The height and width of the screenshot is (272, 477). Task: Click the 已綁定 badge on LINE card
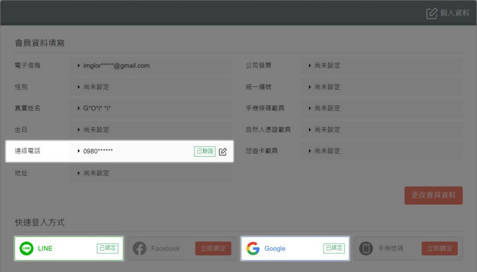pyautogui.click(x=107, y=248)
